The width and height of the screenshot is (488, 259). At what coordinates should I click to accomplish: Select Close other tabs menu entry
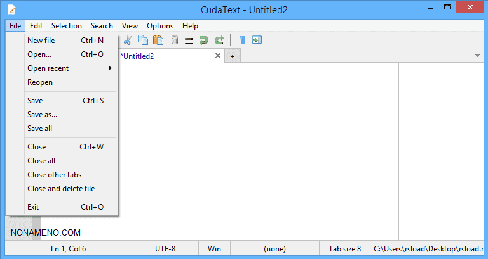(x=55, y=175)
